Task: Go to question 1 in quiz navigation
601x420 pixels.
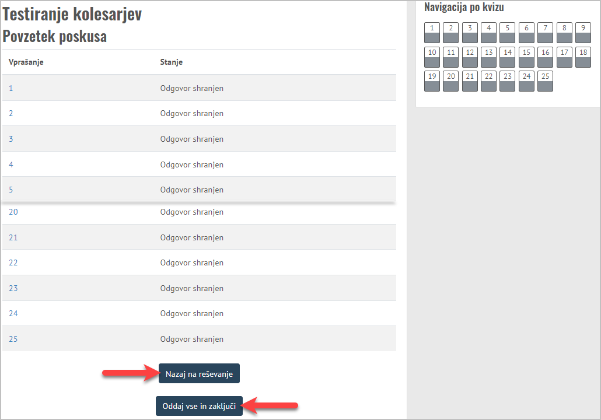Action: pos(432,33)
